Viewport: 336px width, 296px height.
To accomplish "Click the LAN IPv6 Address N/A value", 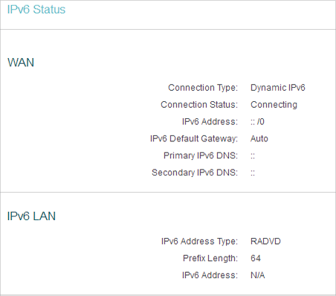I will [x=258, y=275].
